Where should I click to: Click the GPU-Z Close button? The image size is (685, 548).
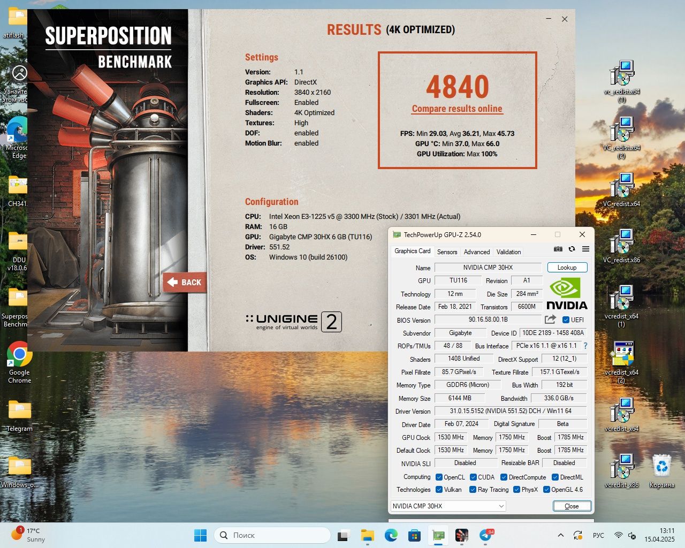572,506
